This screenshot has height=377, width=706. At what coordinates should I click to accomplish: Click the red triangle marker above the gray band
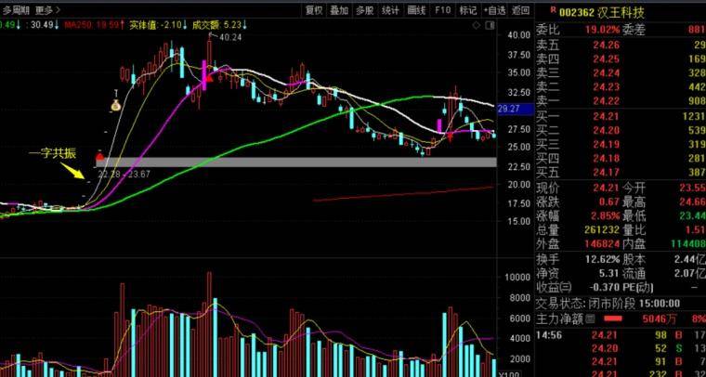point(100,157)
